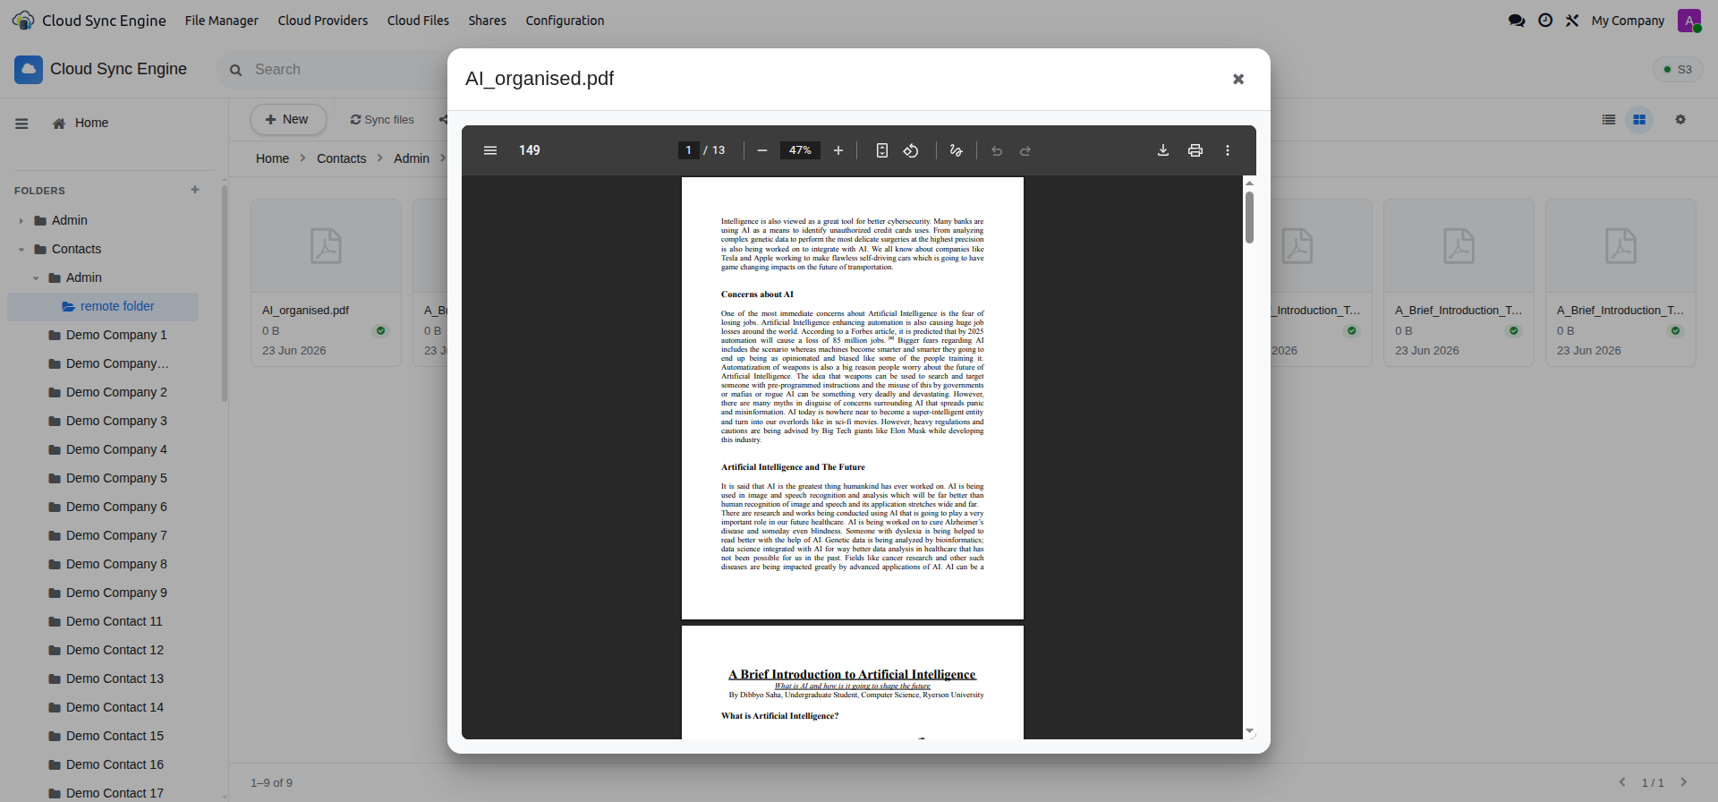Viewport: 1718px width, 802px height.
Task: Go to Contacts breadcrumb link
Action: tap(341, 158)
